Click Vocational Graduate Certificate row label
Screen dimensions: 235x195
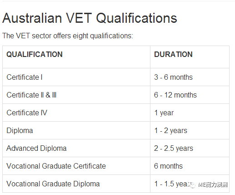(x=56, y=166)
